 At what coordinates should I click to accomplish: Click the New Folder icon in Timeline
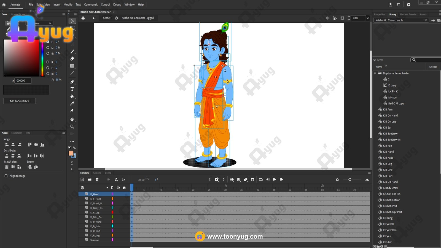90,179
